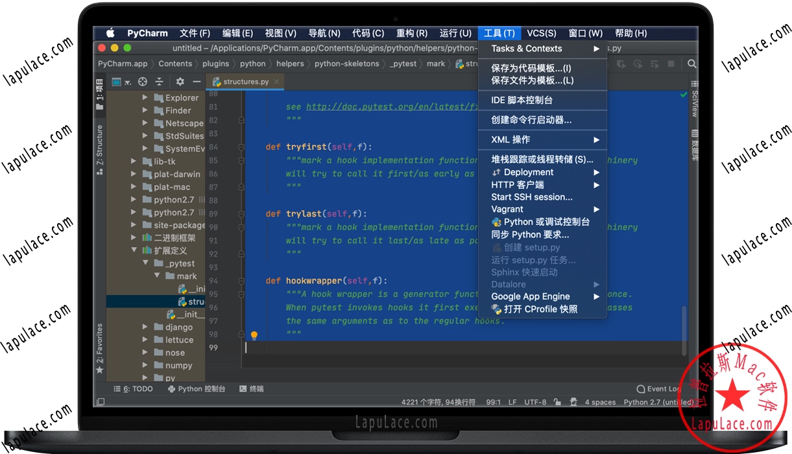792x454 pixels.
Task: Choose Python 或调试控制台 menu item
Action: (542, 222)
